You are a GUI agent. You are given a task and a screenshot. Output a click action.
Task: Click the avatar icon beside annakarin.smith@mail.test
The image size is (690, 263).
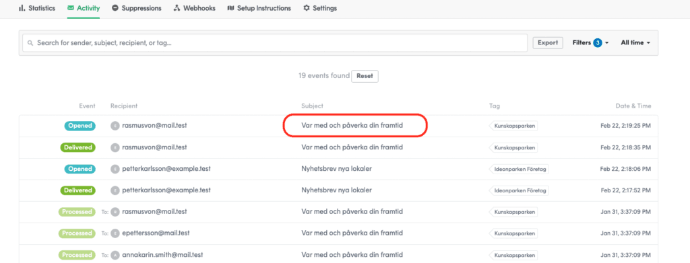click(x=115, y=255)
